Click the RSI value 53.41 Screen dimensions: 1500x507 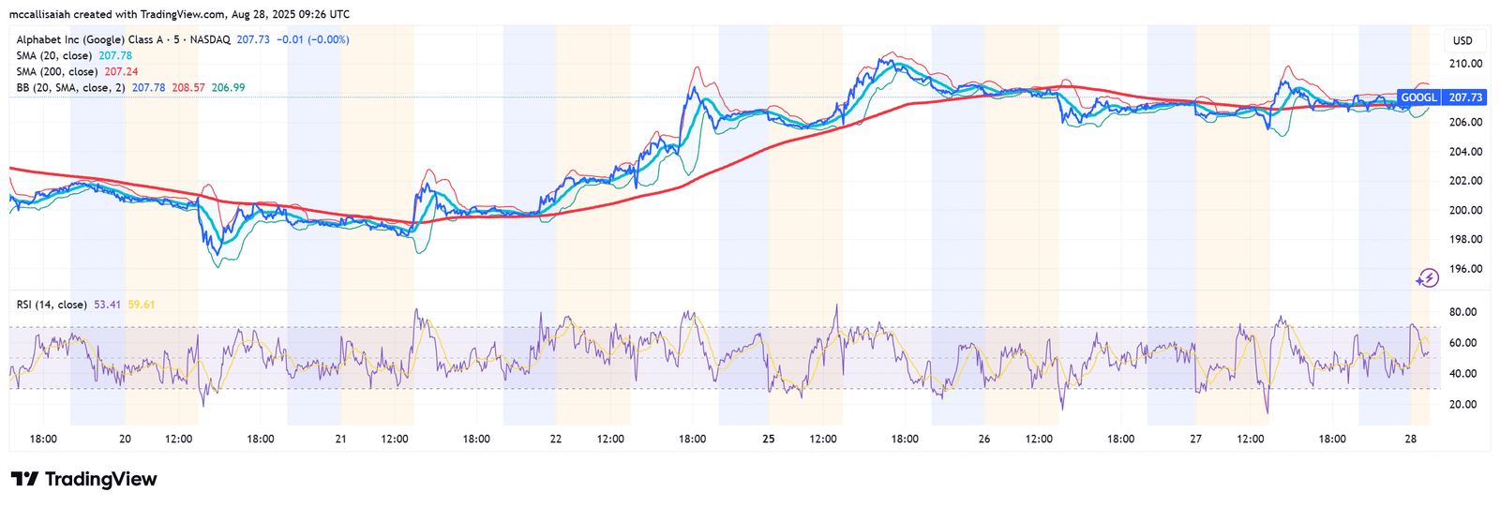pos(107,305)
